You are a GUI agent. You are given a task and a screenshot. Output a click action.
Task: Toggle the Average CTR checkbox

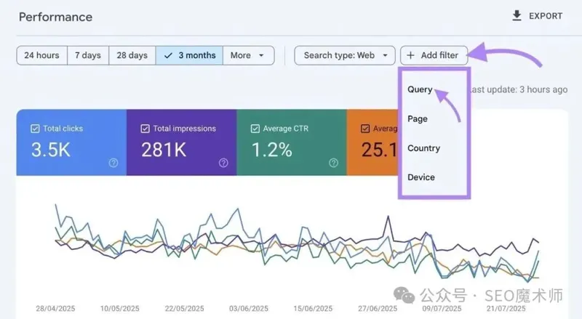coord(255,129)
